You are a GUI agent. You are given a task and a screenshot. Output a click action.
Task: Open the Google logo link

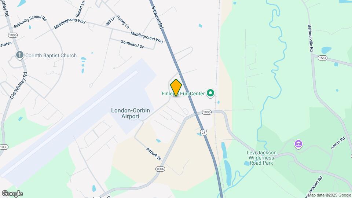tap(12, 194)
